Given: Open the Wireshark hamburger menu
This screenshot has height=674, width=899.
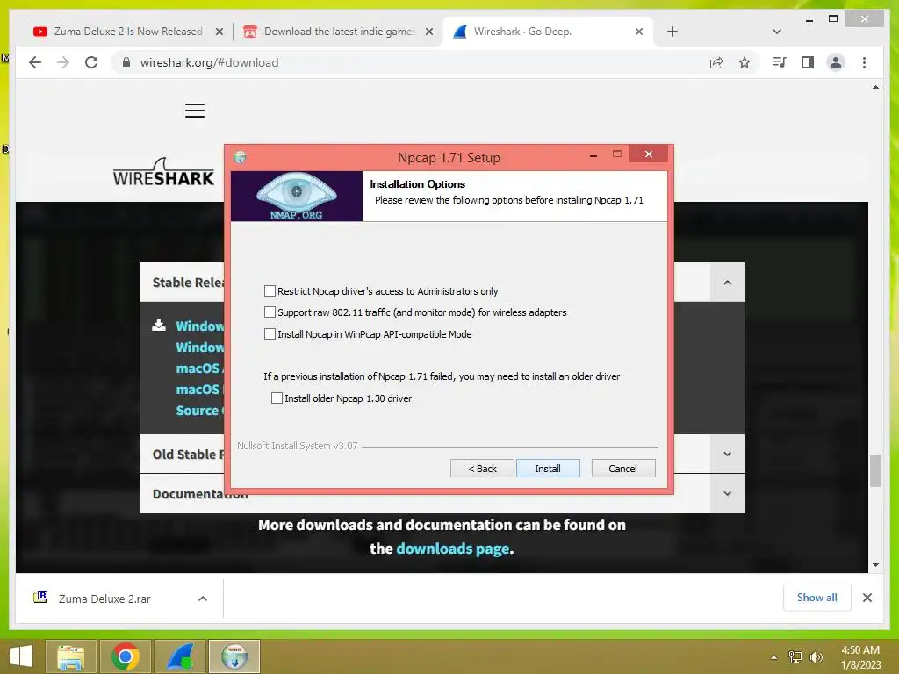Looking at the screenshot, I should coord(195,110).
